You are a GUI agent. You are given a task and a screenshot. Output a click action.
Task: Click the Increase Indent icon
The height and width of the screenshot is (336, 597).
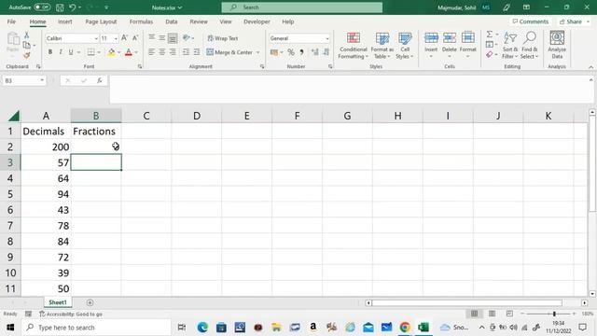pyautogui.click(x=197, y=52)
